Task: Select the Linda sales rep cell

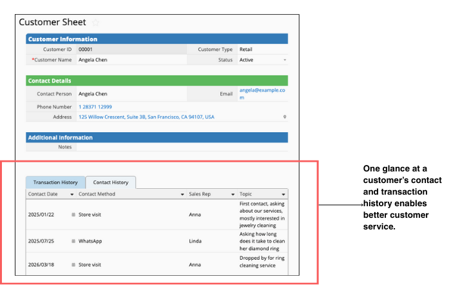Action: 195,241
